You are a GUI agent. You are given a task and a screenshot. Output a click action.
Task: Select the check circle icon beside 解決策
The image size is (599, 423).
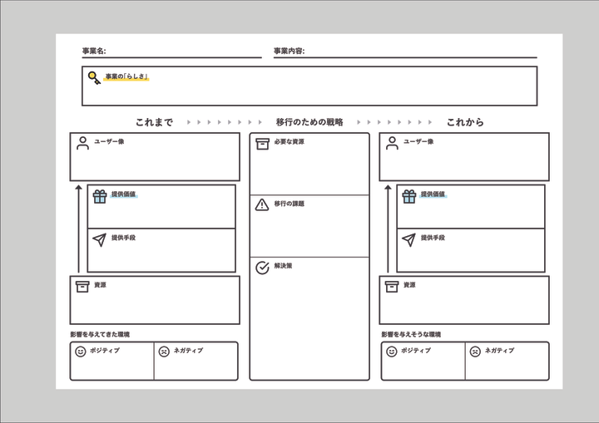(x=262, y=268)
